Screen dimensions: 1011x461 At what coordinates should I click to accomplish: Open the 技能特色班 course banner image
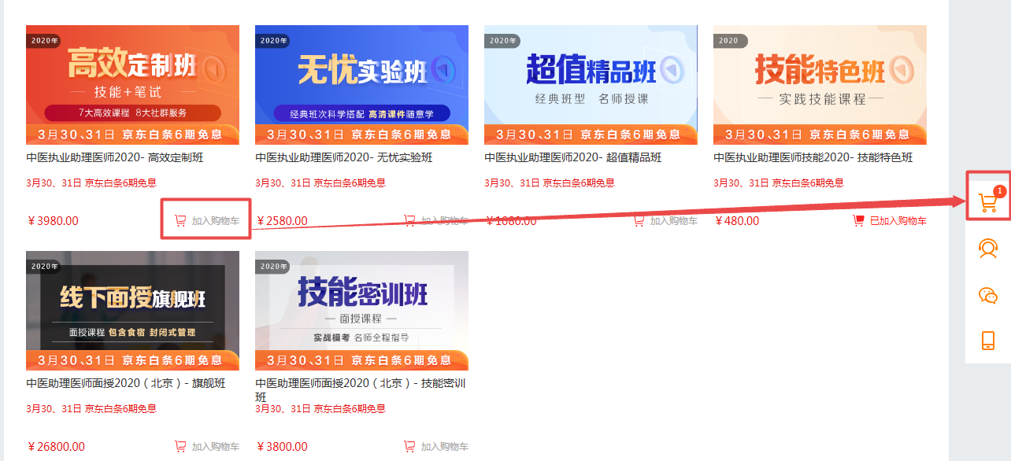click(820, 85)
